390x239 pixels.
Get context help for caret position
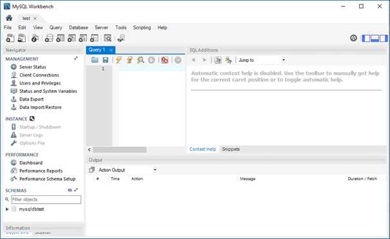218,60
